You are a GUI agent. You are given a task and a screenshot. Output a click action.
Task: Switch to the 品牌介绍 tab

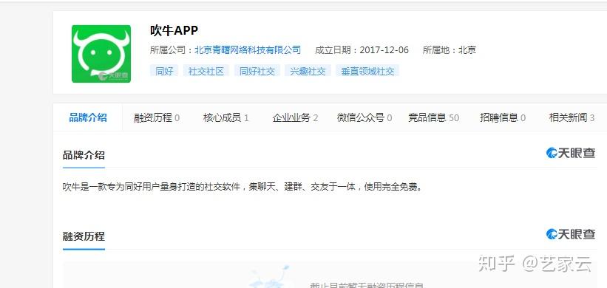pyautogui.click(x=88, y=117)
